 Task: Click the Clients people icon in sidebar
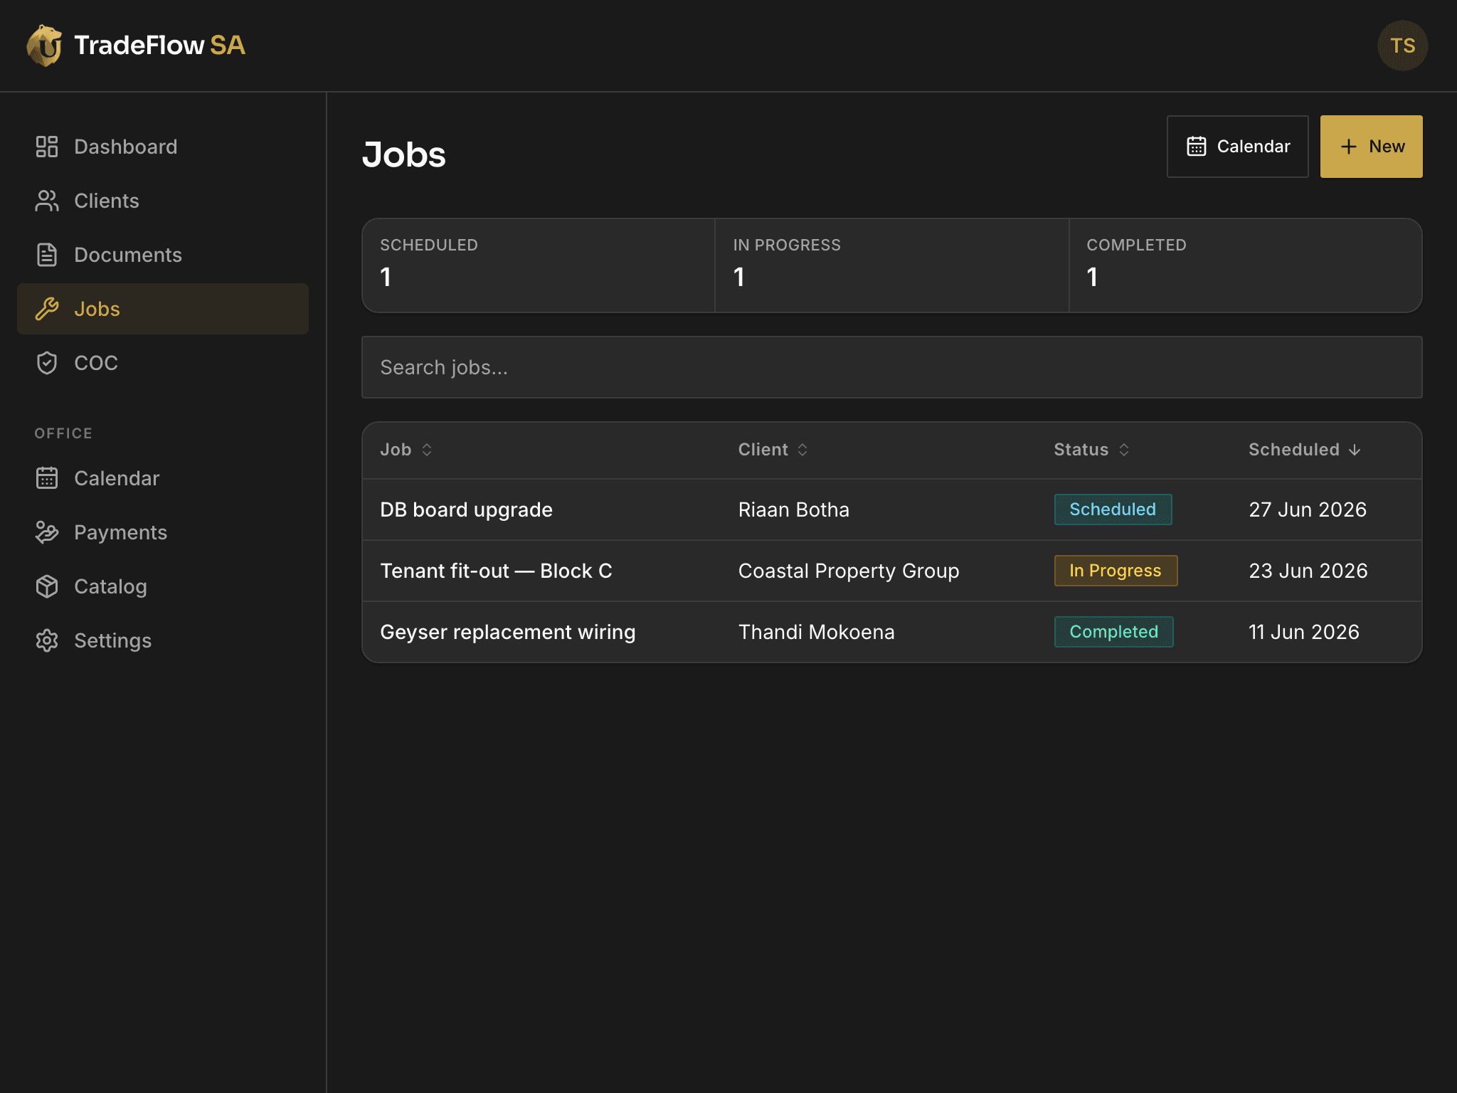pos(47,201)
